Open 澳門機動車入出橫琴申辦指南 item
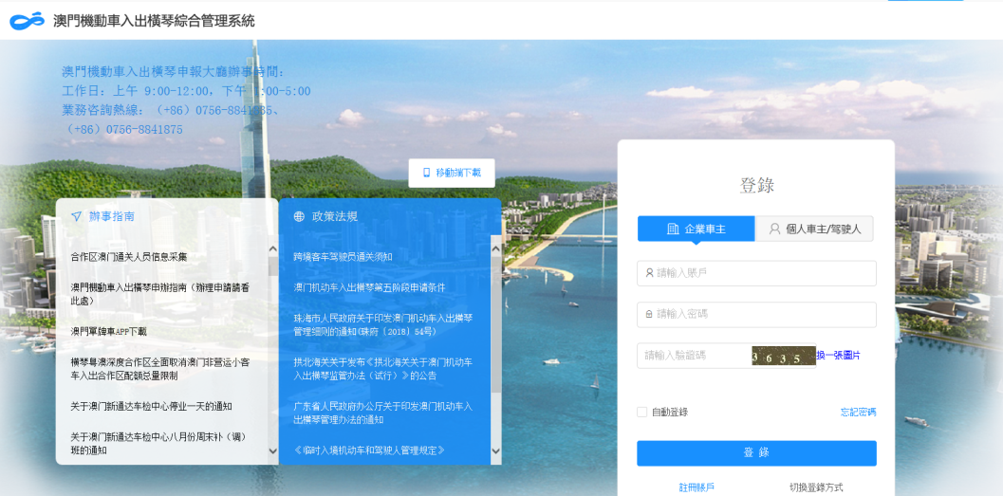 coord(160,294)
